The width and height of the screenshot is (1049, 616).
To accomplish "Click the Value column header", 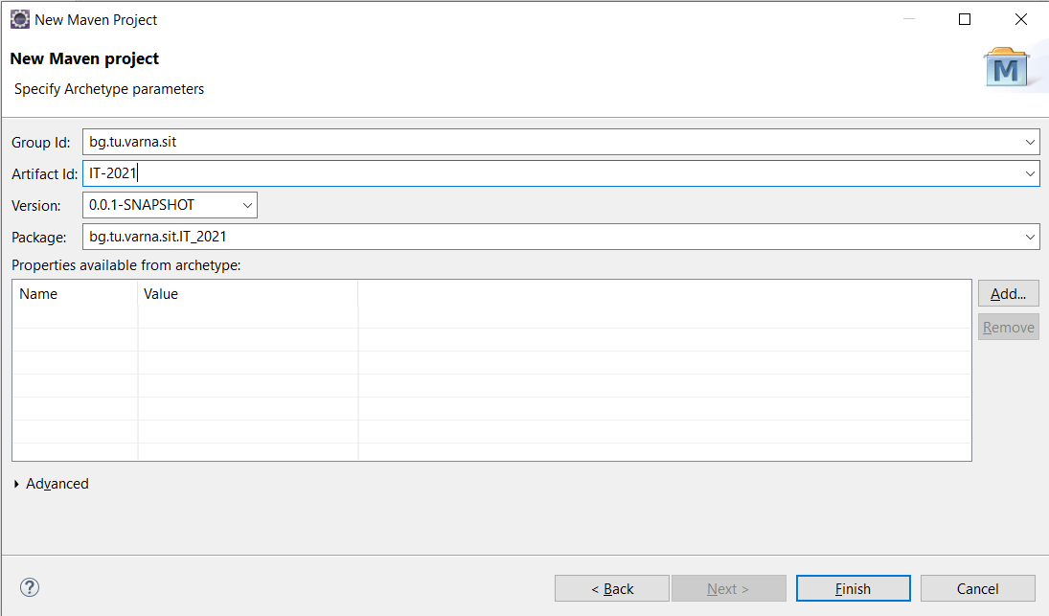I will click(x=247, y=294).
